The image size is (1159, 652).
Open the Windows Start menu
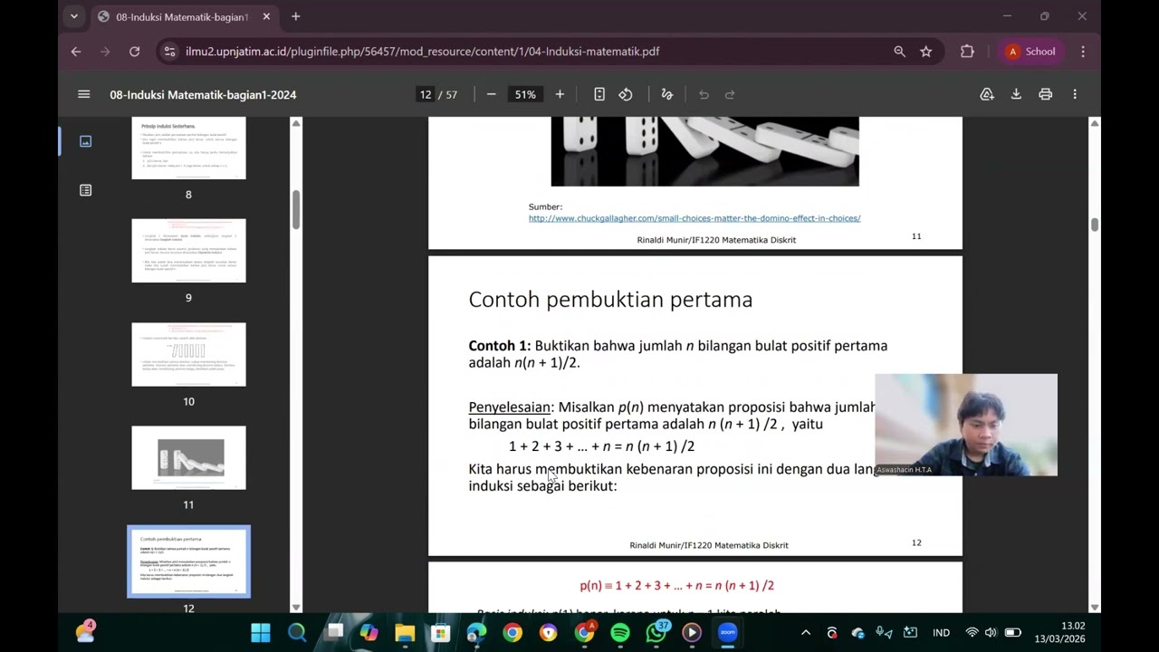pyautogui.click(x=261, y=632)
